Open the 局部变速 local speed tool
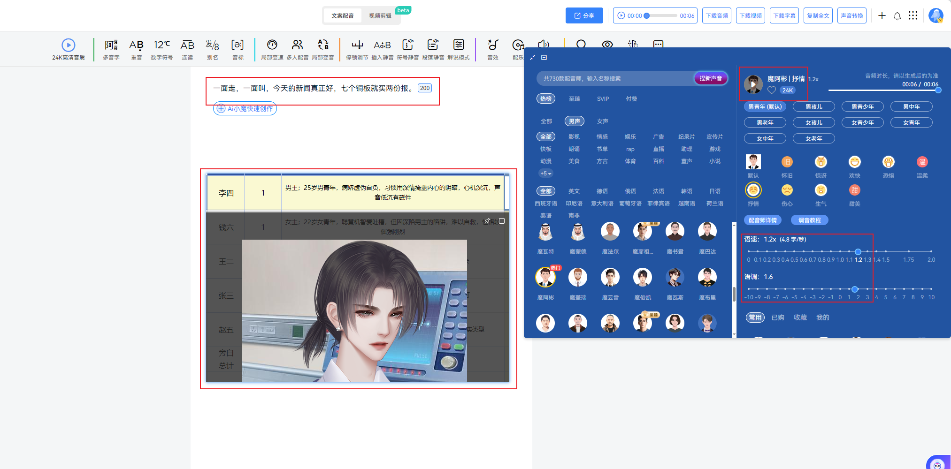This screenshot has height=469, width=951. coord(272,45)
